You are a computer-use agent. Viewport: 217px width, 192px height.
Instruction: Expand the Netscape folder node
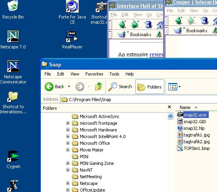pos(68,183)
